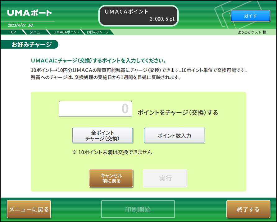Open the ガイド help button
Image resolution: width=277 pixels, height=222 pixels.
pos(250,16)
